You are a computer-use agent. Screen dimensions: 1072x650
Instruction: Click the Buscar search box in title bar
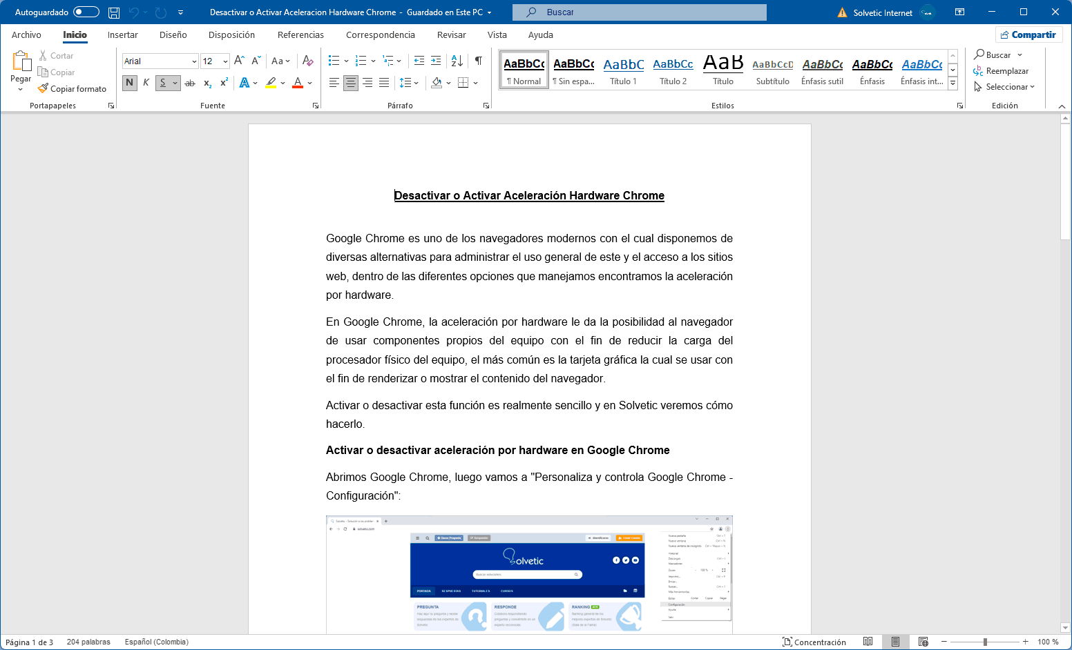(640, 12)
